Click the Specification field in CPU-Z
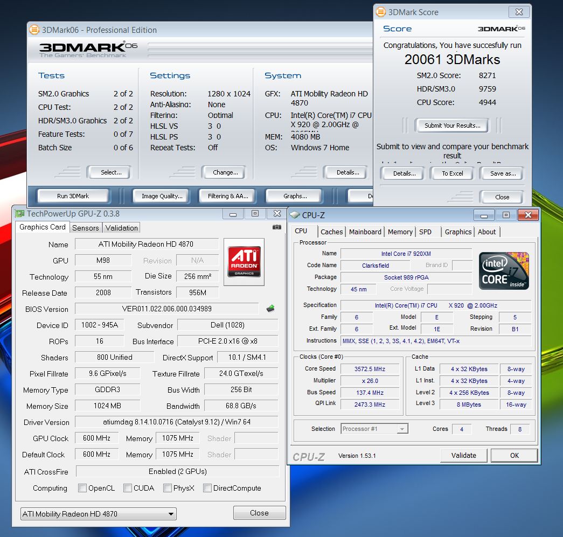Image resolution: width=563 pixels, height=537 pixels. tap(435, 305)
